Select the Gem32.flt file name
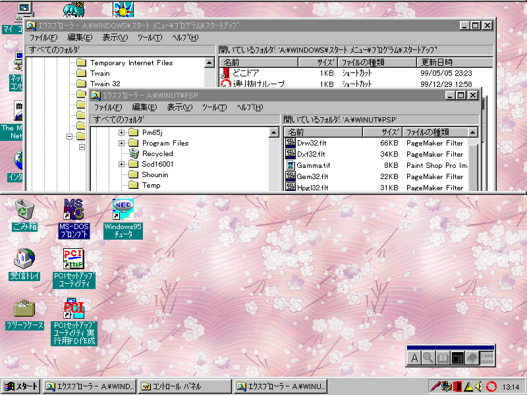This screenshot has height=395, width=527. pos(312,176)
